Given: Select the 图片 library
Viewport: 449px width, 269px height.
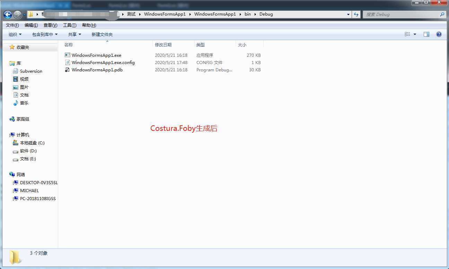Looking at the screenshot, I should click(24, 87).
